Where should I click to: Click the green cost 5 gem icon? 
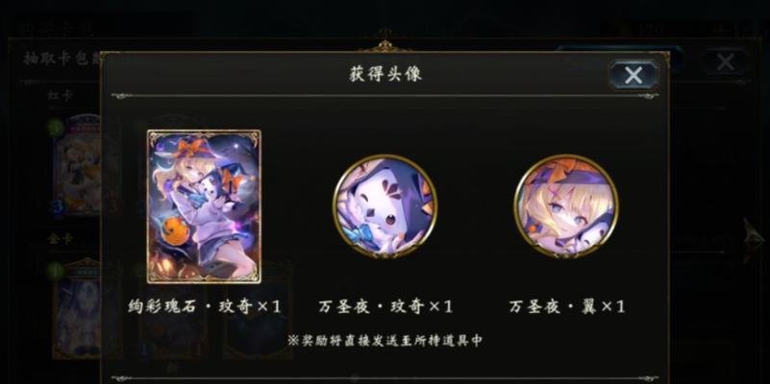pos(57,129)
